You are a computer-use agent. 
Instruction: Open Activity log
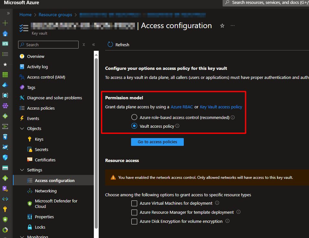38,67
